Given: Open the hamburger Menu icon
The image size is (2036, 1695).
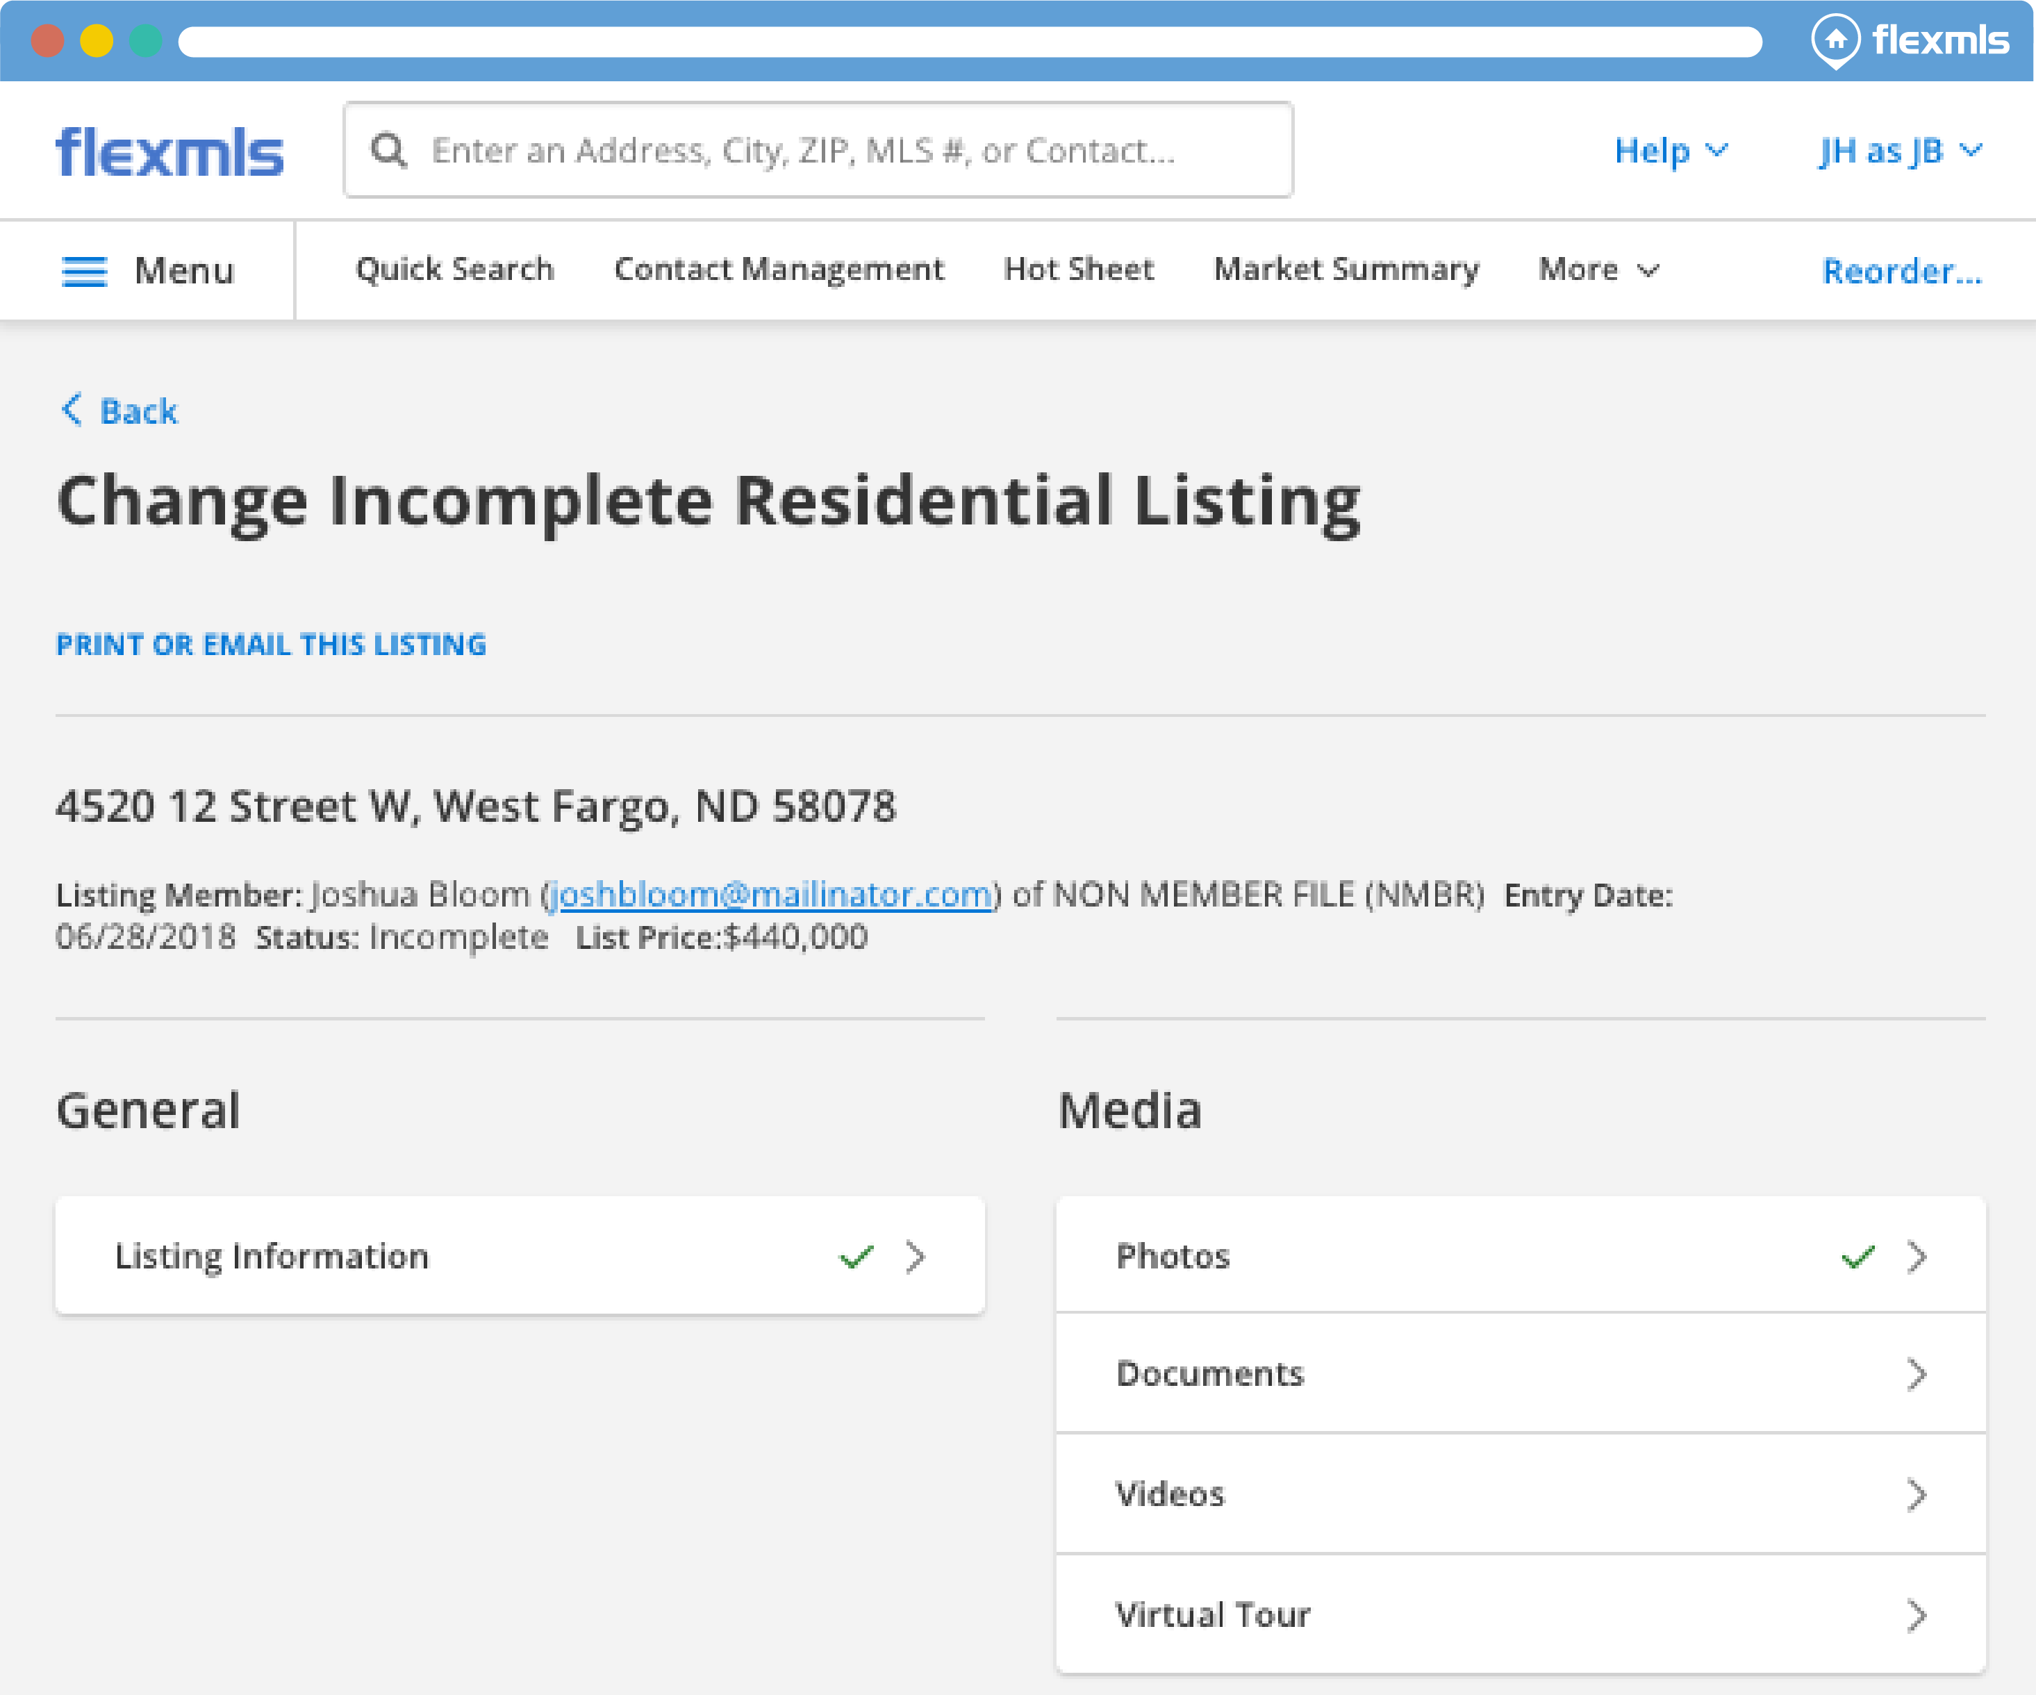Looking at the screenshot, I should click(84, 272).
